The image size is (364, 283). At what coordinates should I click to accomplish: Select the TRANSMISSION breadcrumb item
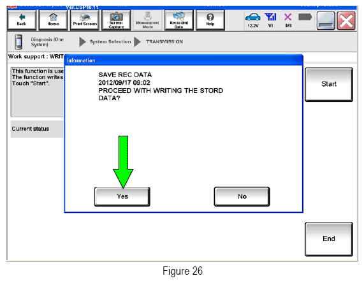[x=164, y=42]
